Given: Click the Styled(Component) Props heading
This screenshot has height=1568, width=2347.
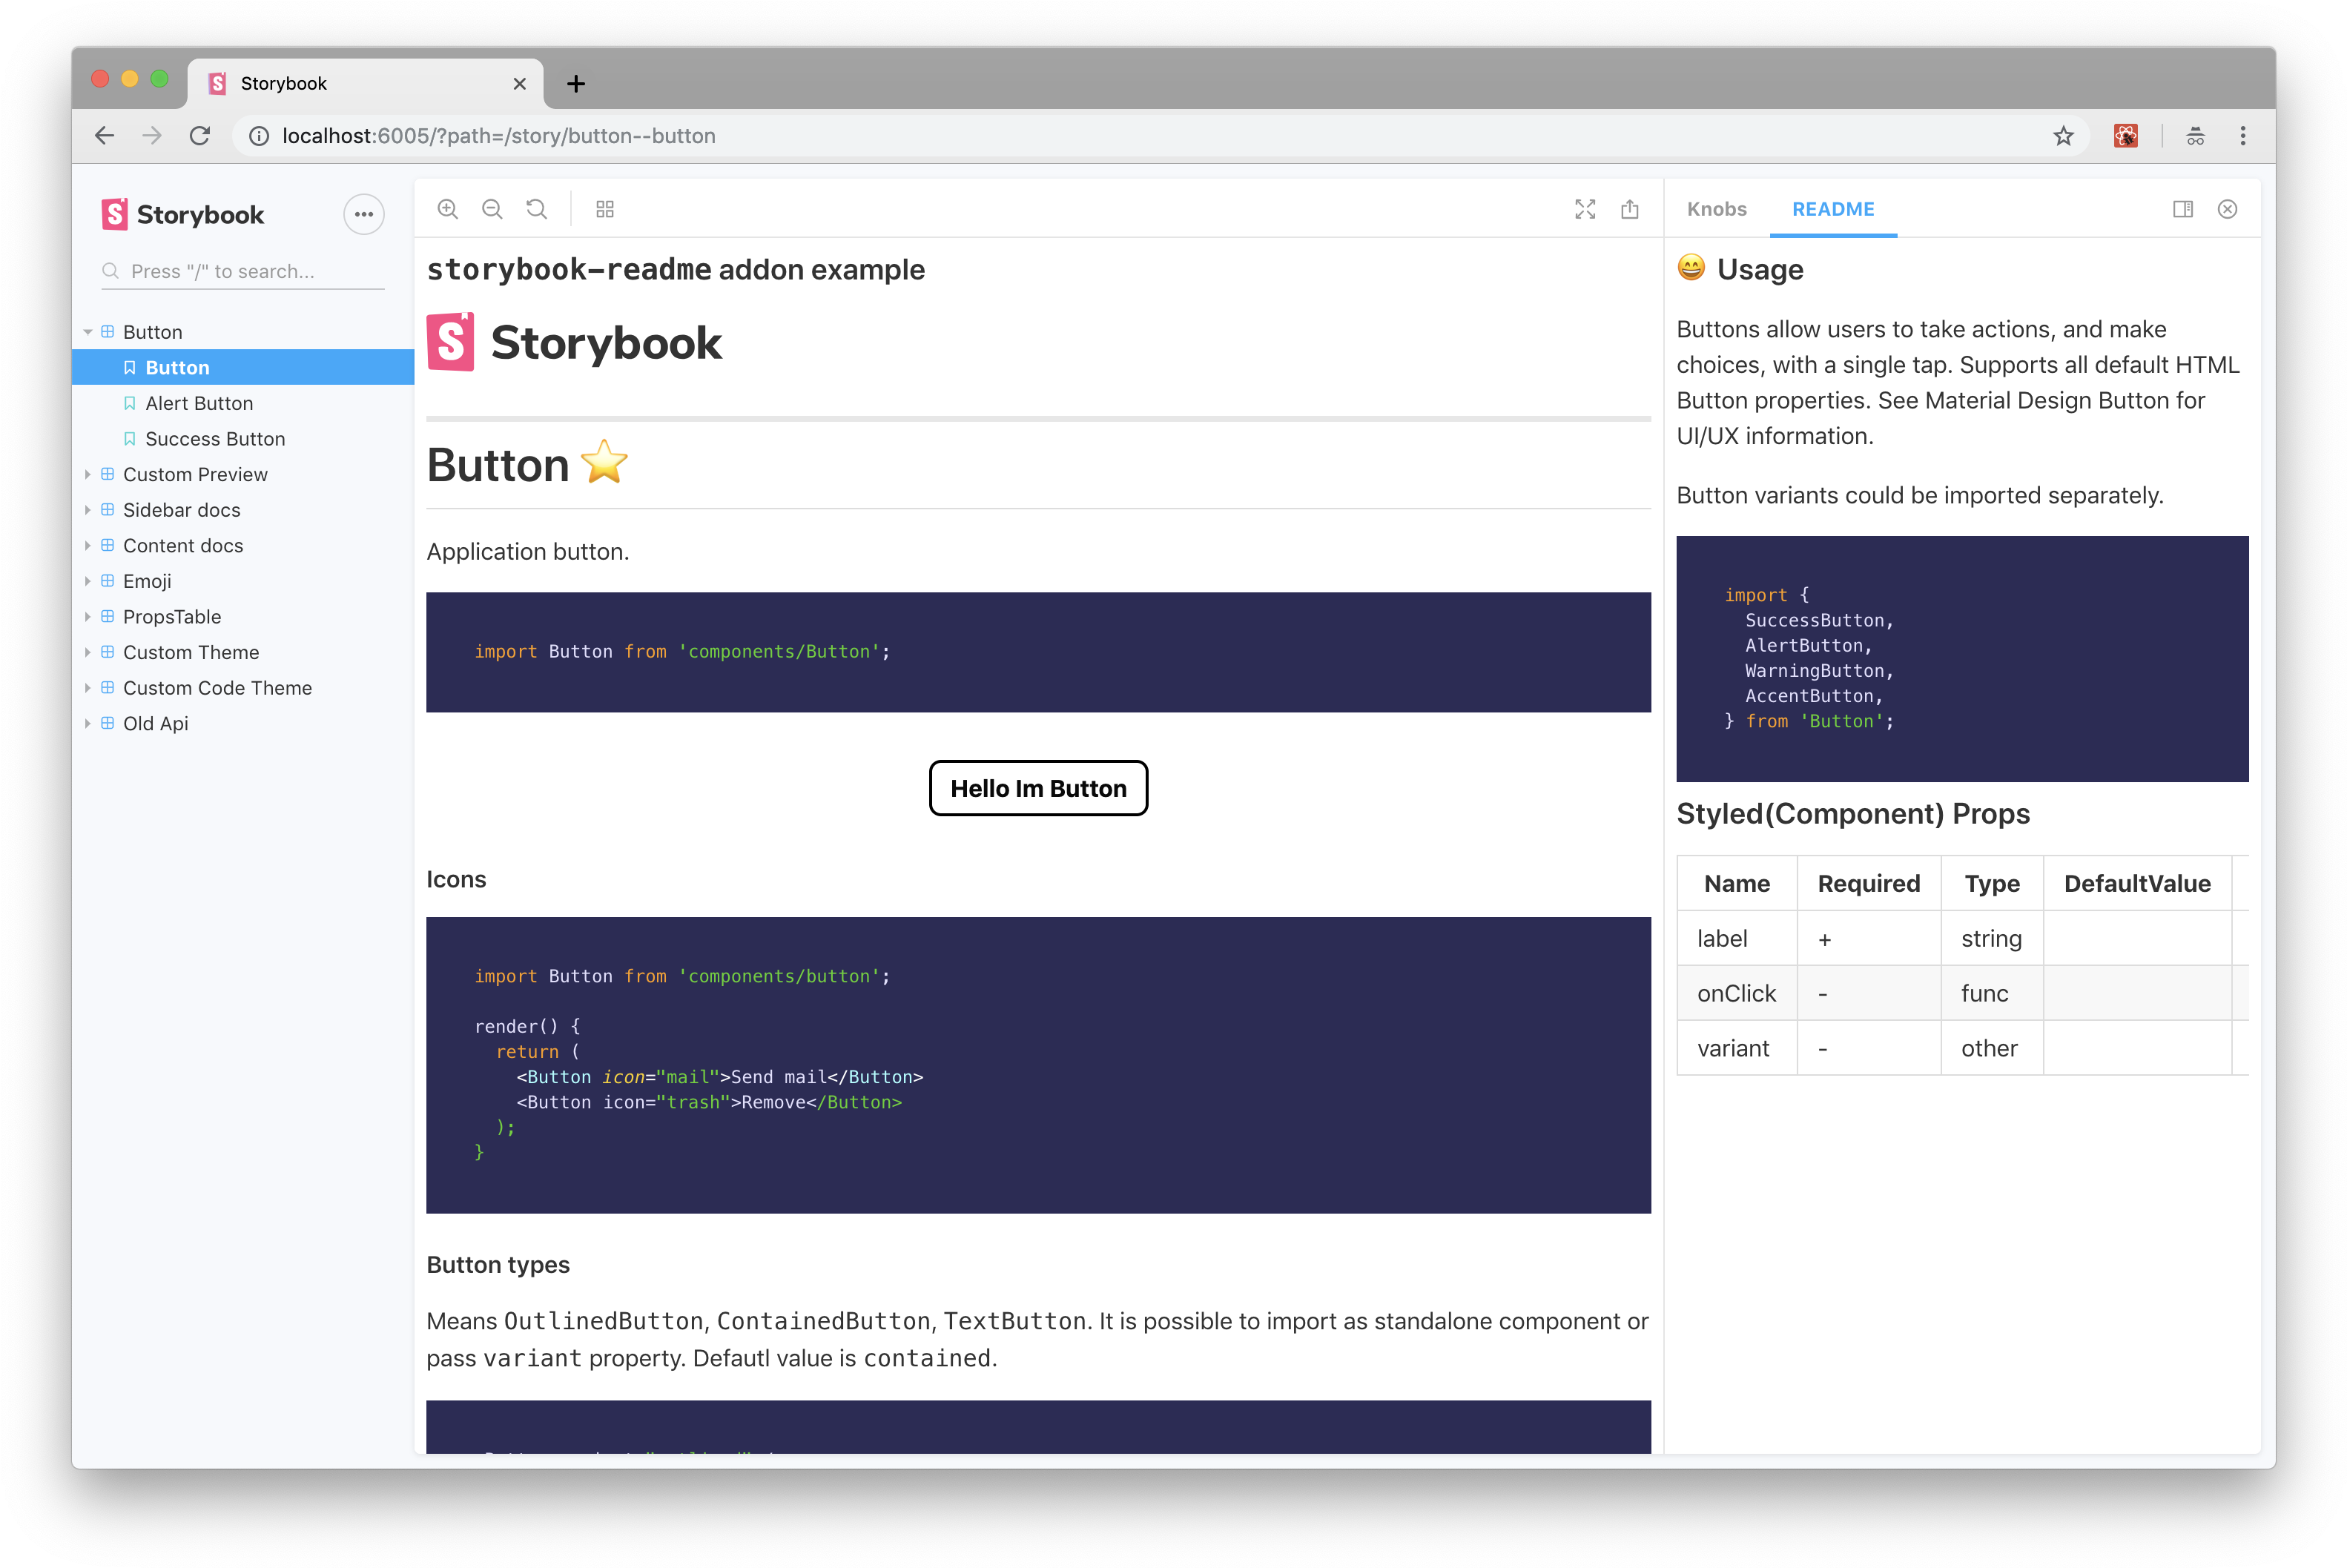Looking at the screenshot, I should tap(1853, 814).
